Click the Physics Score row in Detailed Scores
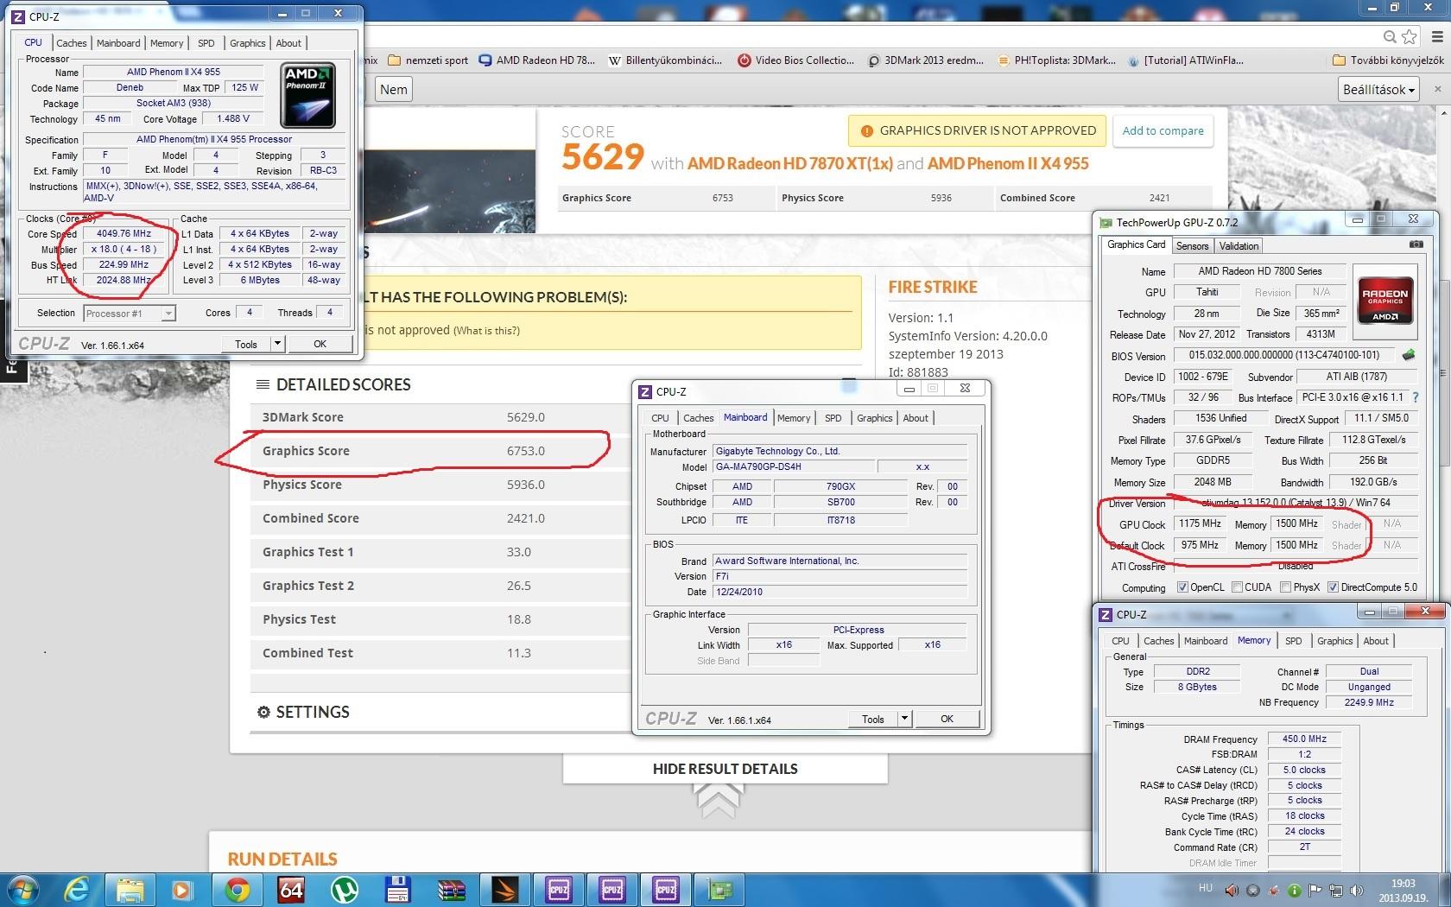 point(440,485)
